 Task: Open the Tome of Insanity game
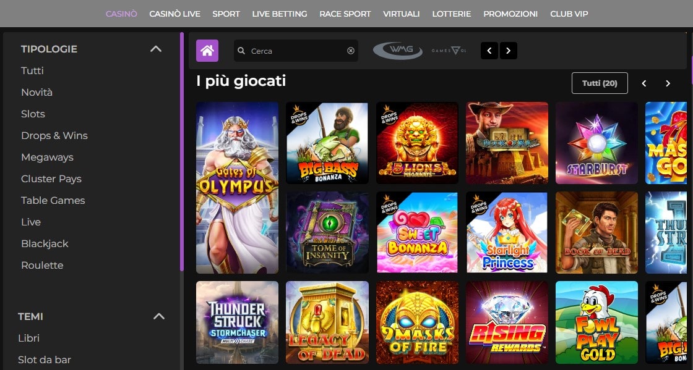(327, 232)
